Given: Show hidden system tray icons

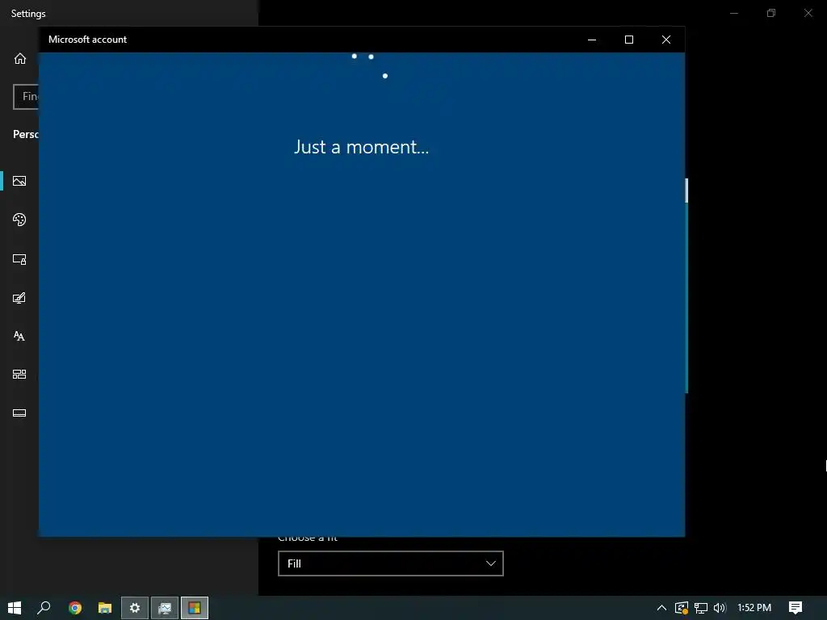Looking at the screenshot, I should (x=661, y=608).
